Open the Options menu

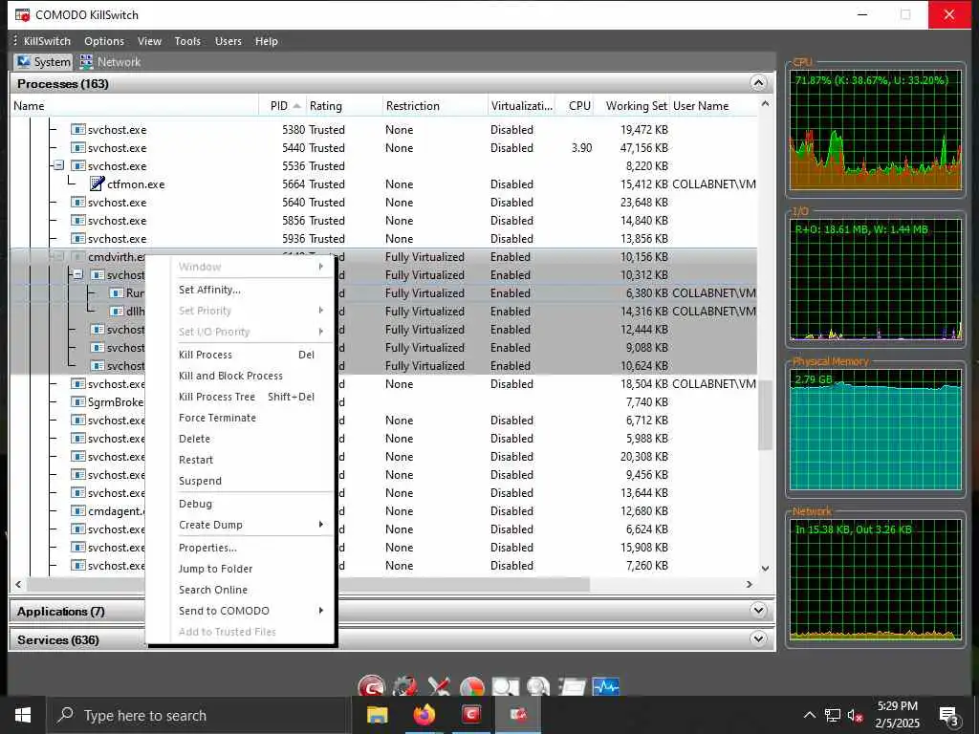[x=104, y=41]
